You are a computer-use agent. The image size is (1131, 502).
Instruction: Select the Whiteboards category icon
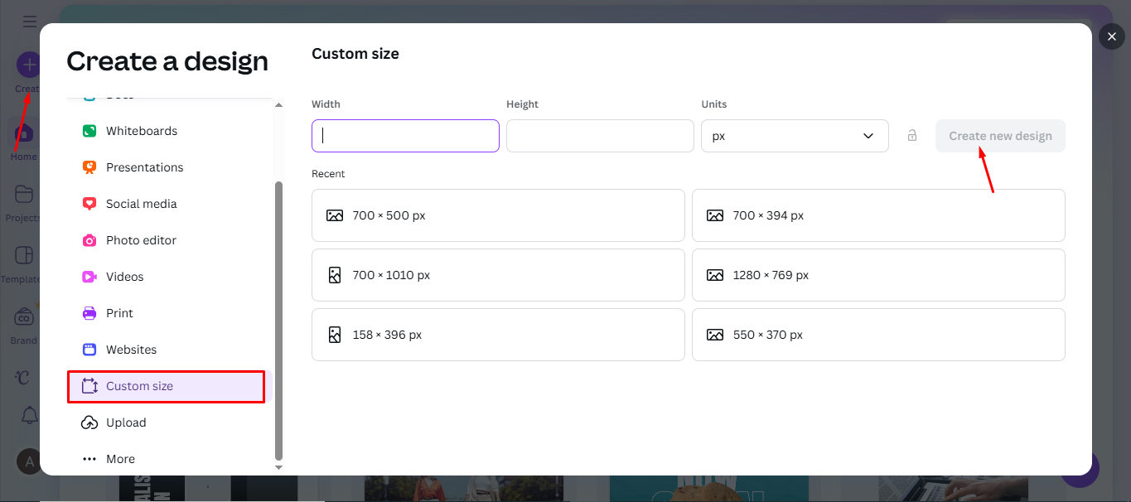tap(88, 130)
